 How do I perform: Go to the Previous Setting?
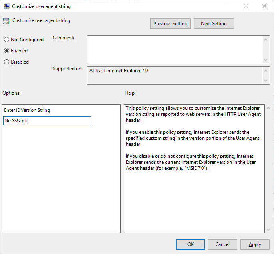[x=170, y=24]
